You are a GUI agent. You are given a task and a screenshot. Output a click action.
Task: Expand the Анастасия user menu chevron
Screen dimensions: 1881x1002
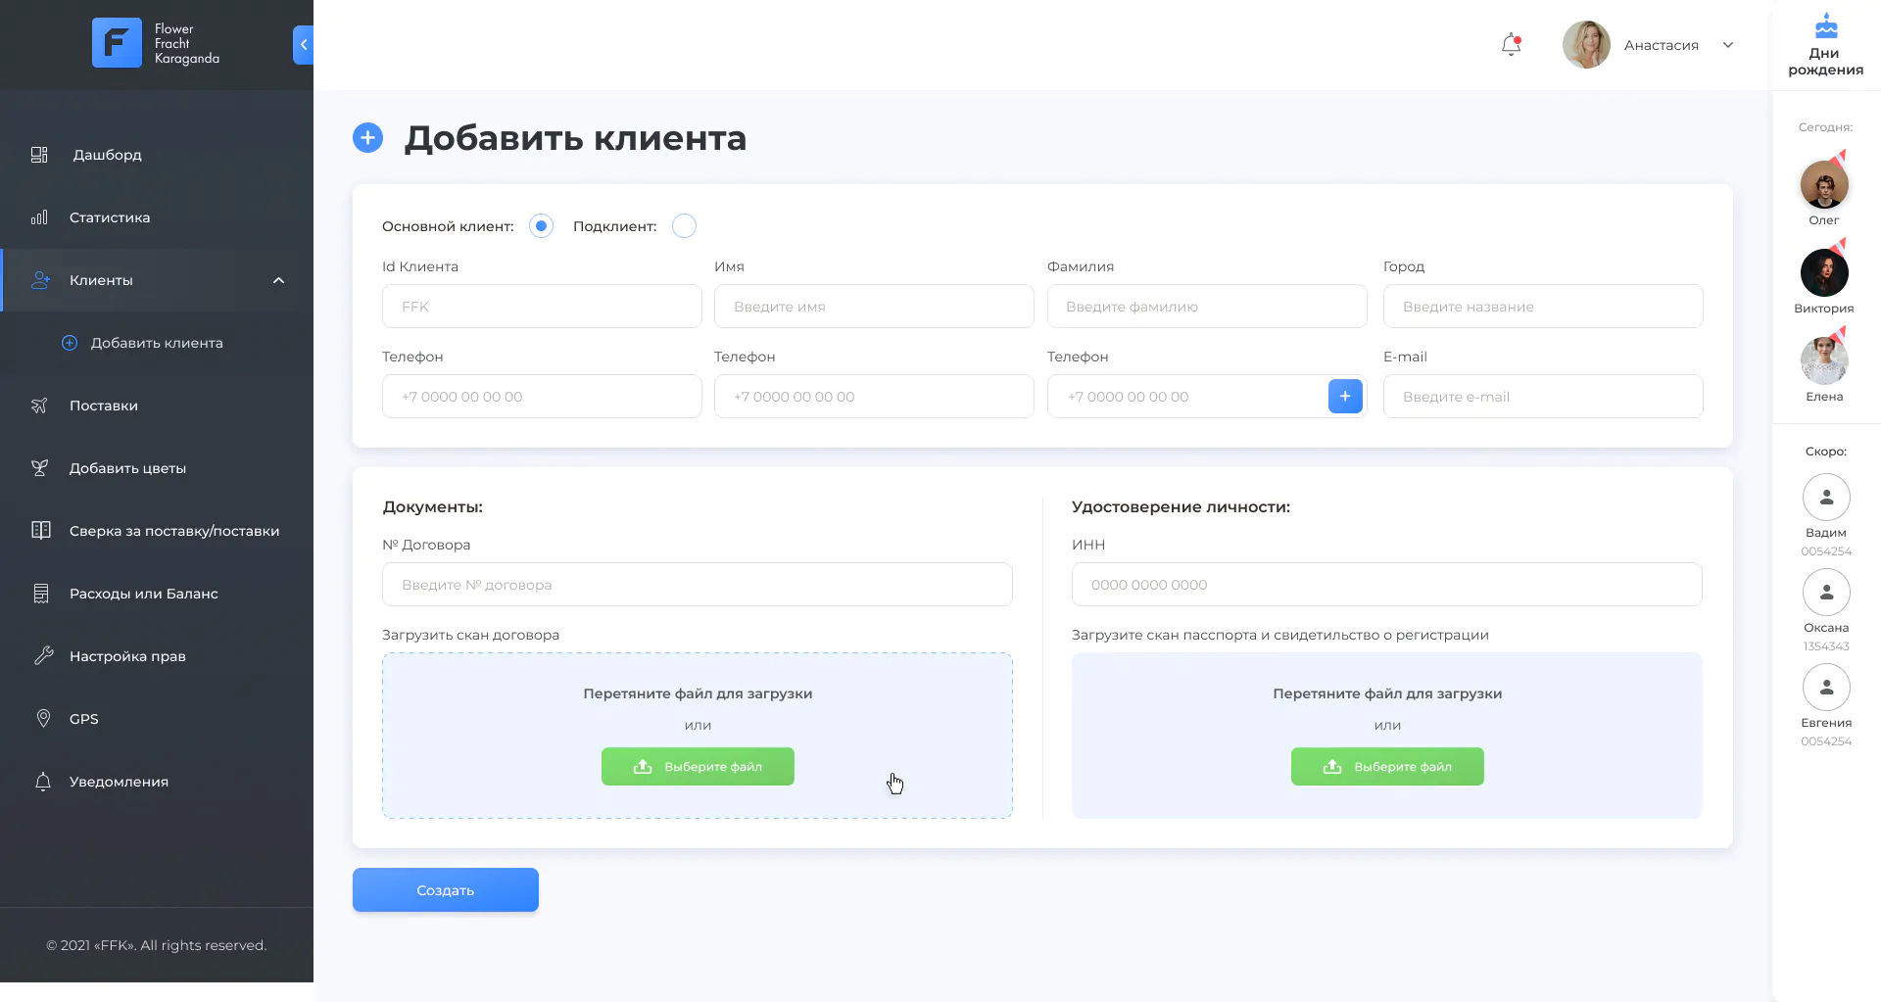[x=1728, y=45]
